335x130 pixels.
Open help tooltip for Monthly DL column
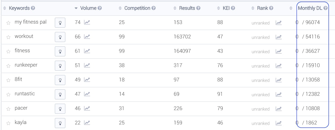click(x=326, y=8)
